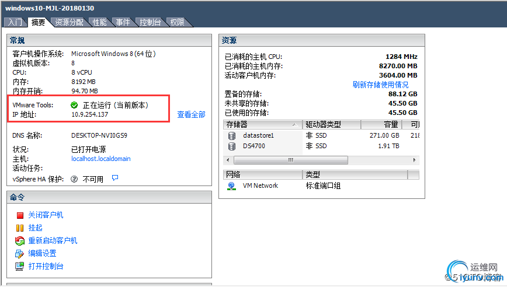
Task: Open the 控制台 console tab
Action: click(x=150, y=22)
